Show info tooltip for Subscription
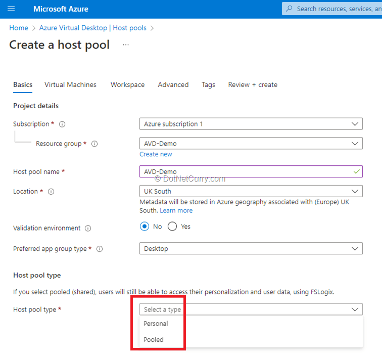This screenshot has height=358, width=382. click(x=62, y=124)
